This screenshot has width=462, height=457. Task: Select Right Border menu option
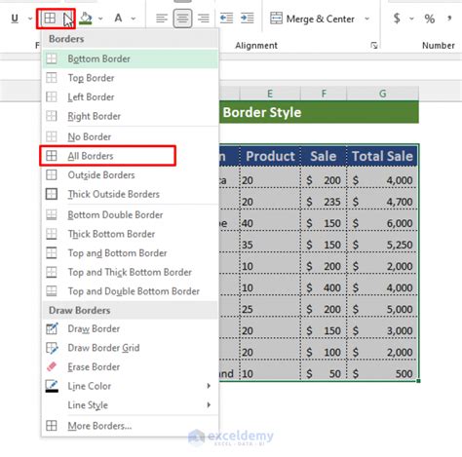point(131,116)
